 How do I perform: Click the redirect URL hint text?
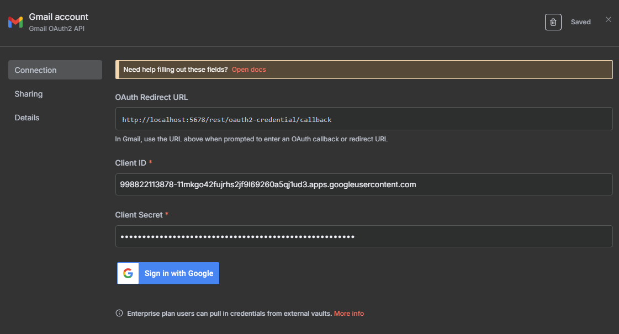[251, 139]
